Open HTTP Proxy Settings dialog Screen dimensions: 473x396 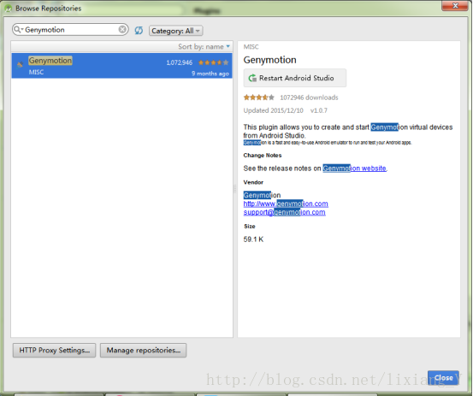[x=54, y=350]
